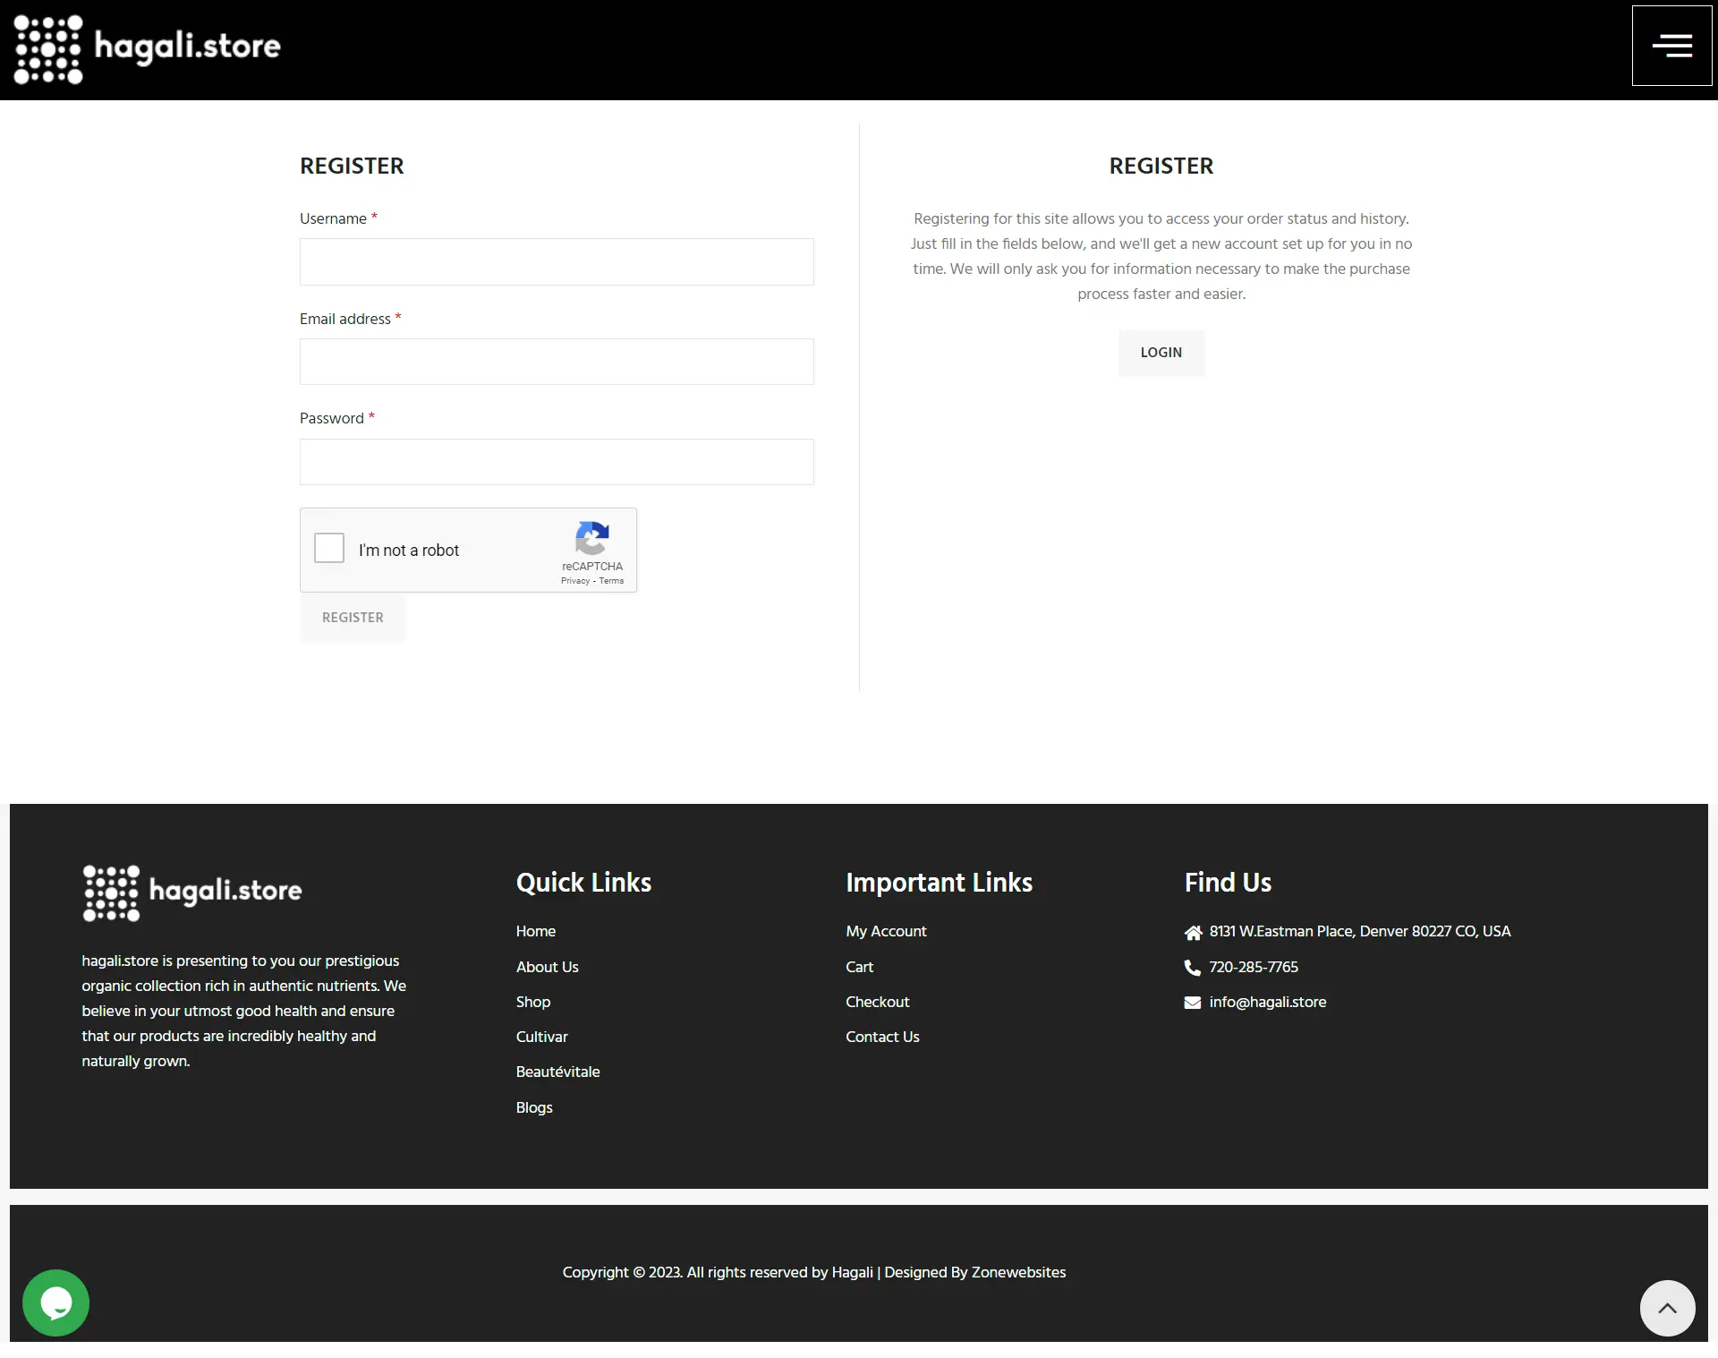The image size is (1718, 1358).
Task: Click the scroll-to-top arrow button
Action: coord(1667,1307)
